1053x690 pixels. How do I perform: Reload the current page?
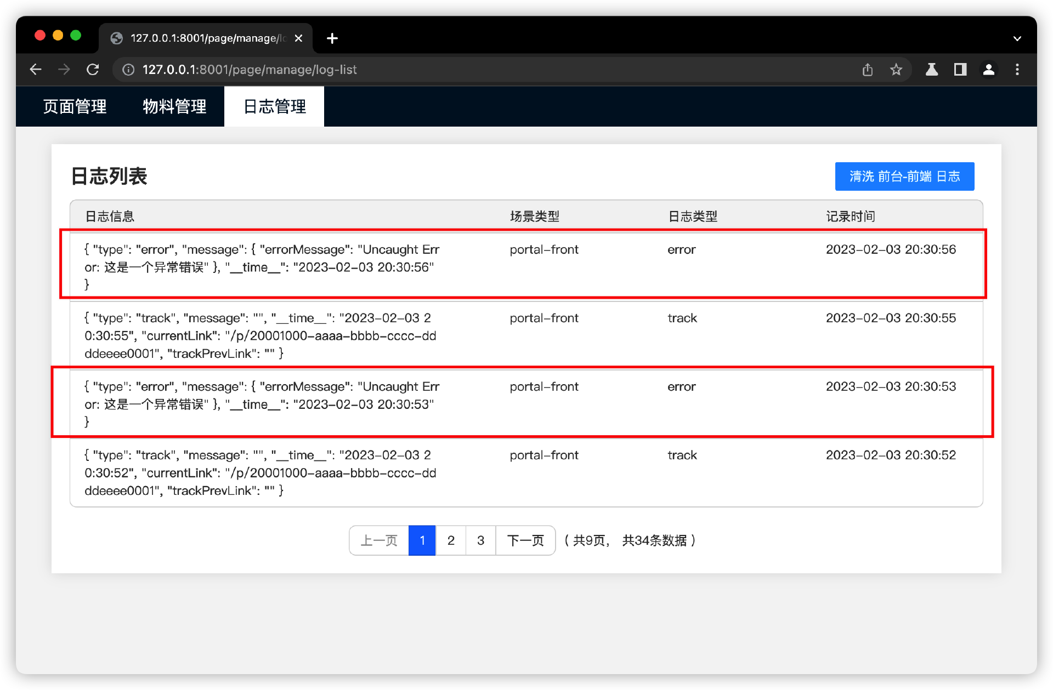pos(93,70)
